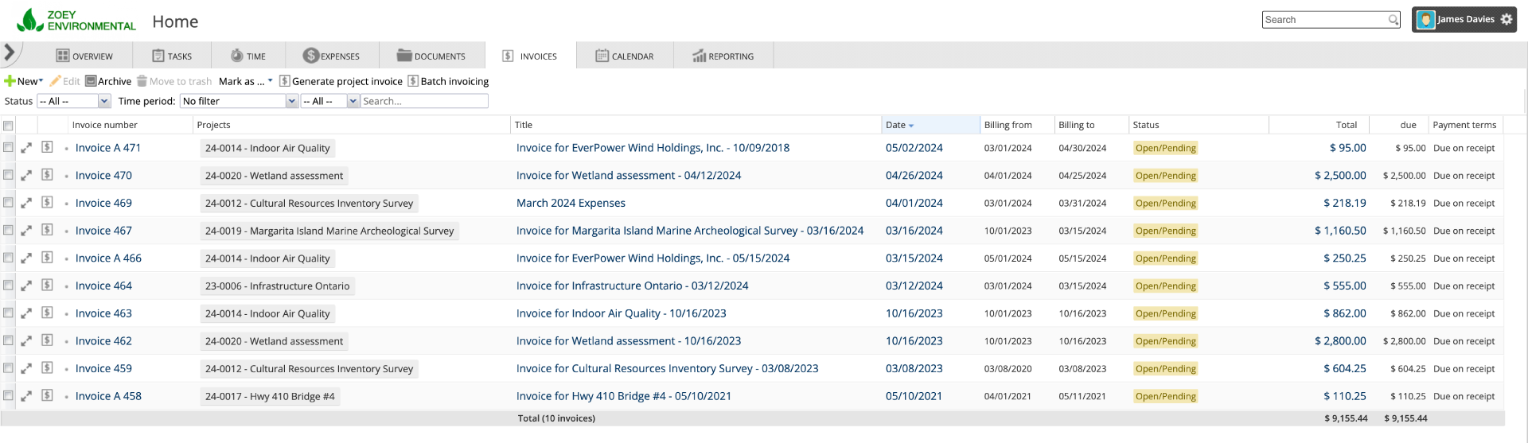Open project 24-0019 Margarita Island Marine Archeological Survey
Screen dimensions: 1528x443
tap(329, 231)
